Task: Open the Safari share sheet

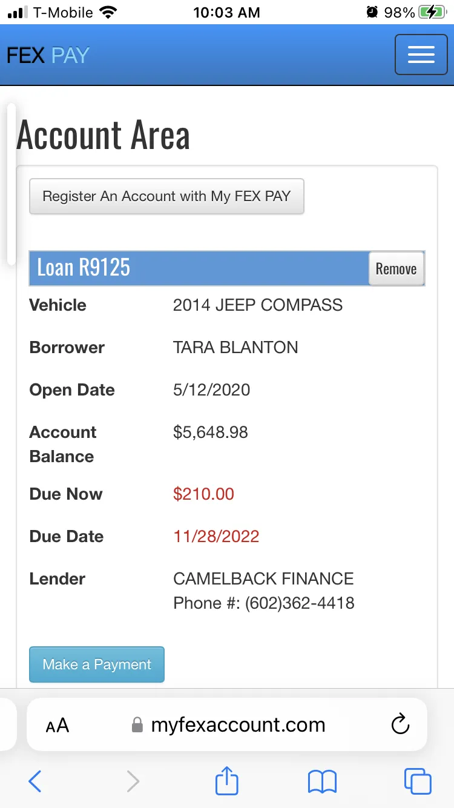Action: tap(227, 780)
